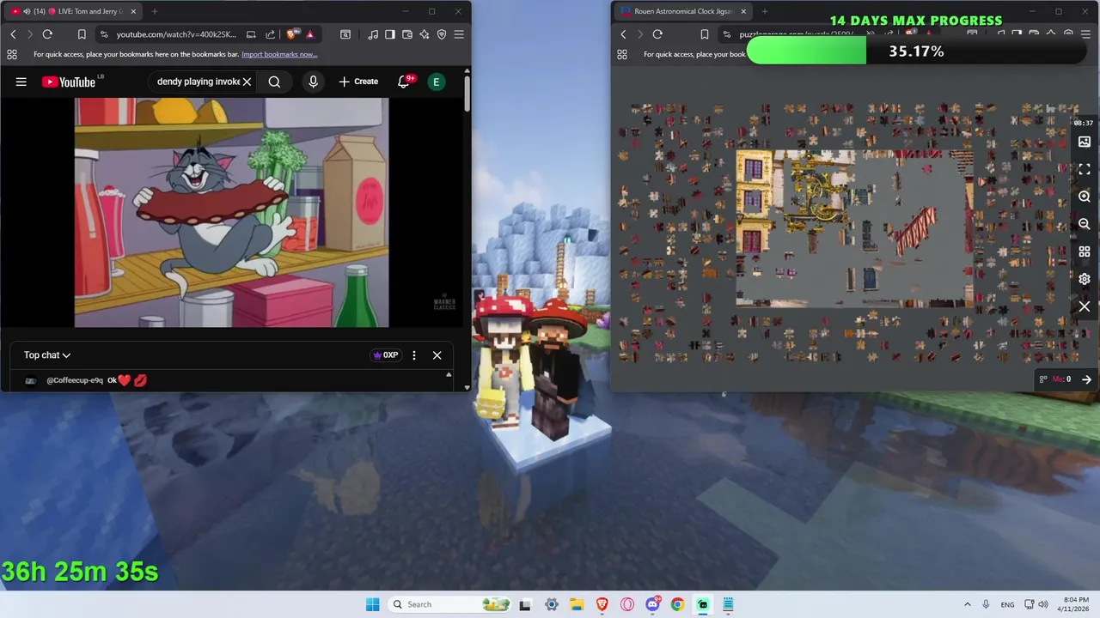Open the apps grid on YouTube window bookmarks bar
Screen dimensions: 1100x618
tap(11, 54)
